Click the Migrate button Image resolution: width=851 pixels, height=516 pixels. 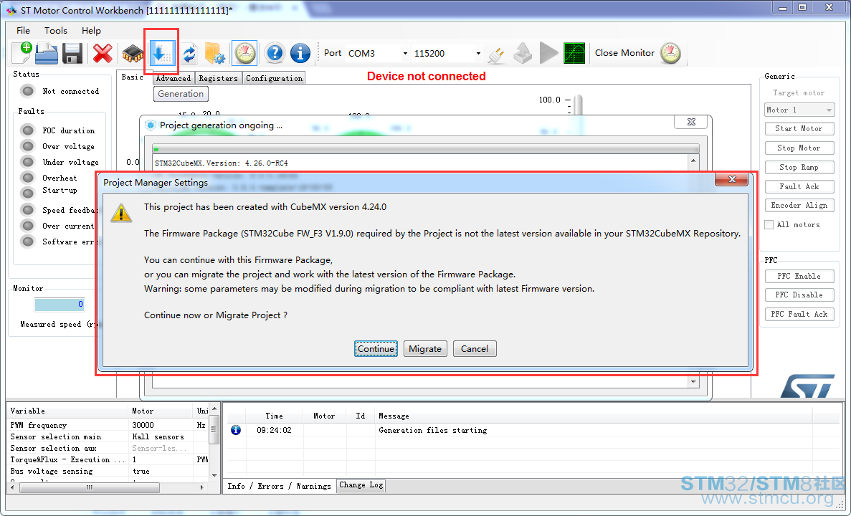425,349
